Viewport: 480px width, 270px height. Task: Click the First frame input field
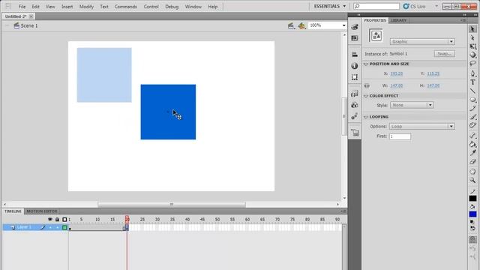[400, 136]
